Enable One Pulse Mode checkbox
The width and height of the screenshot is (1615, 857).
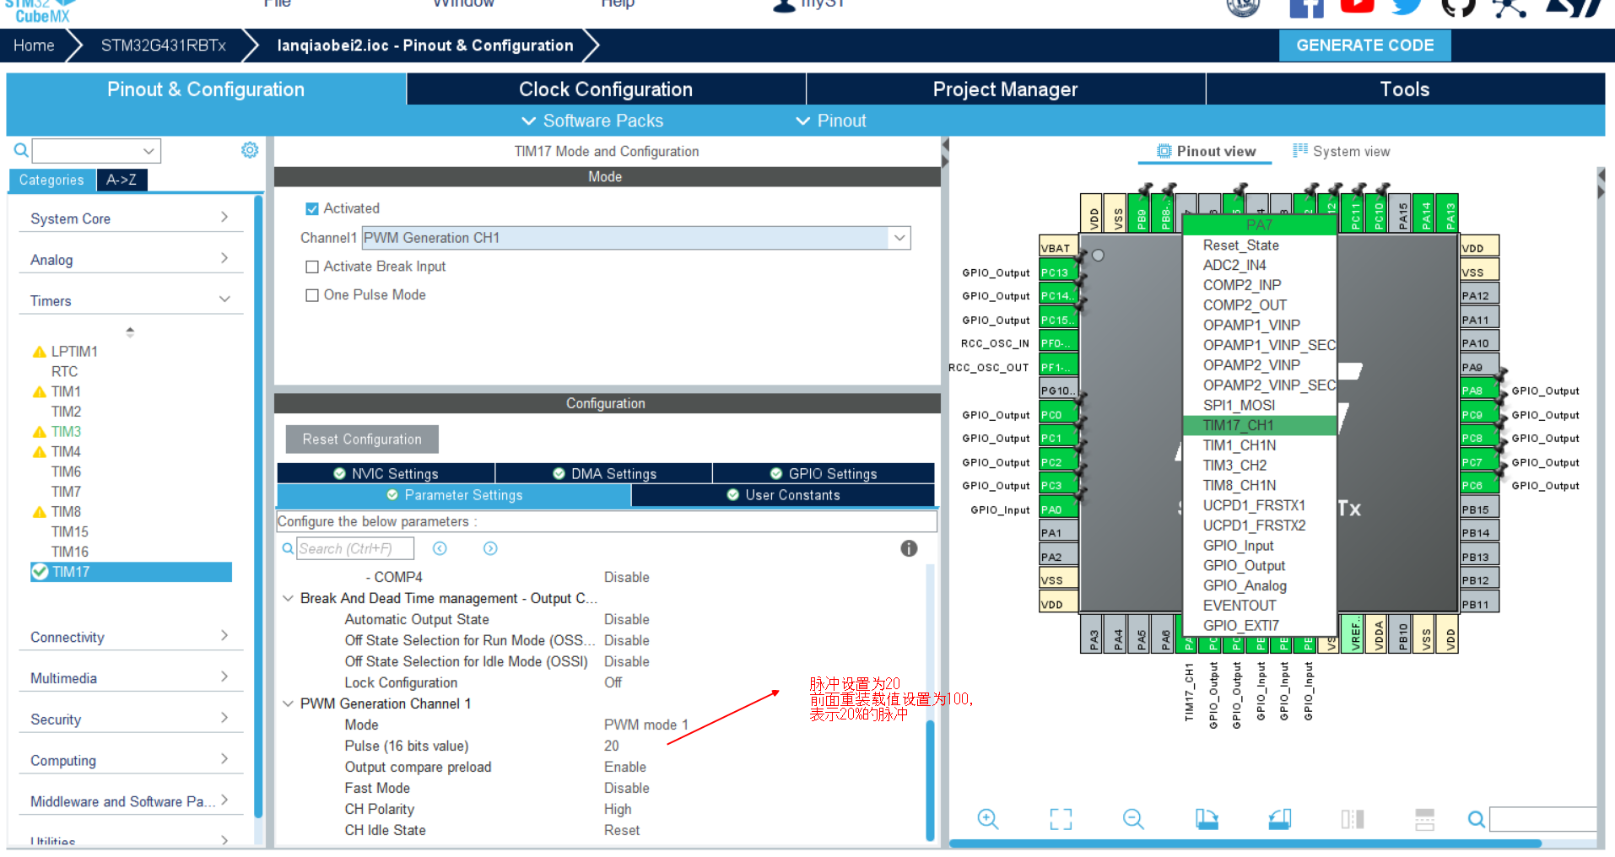coord(312,295)
